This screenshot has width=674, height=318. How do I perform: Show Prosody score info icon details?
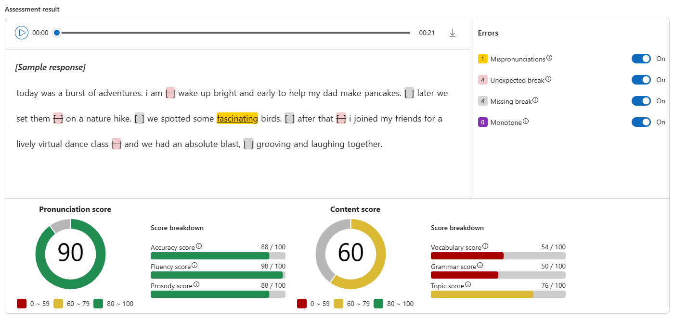point(196,285)
